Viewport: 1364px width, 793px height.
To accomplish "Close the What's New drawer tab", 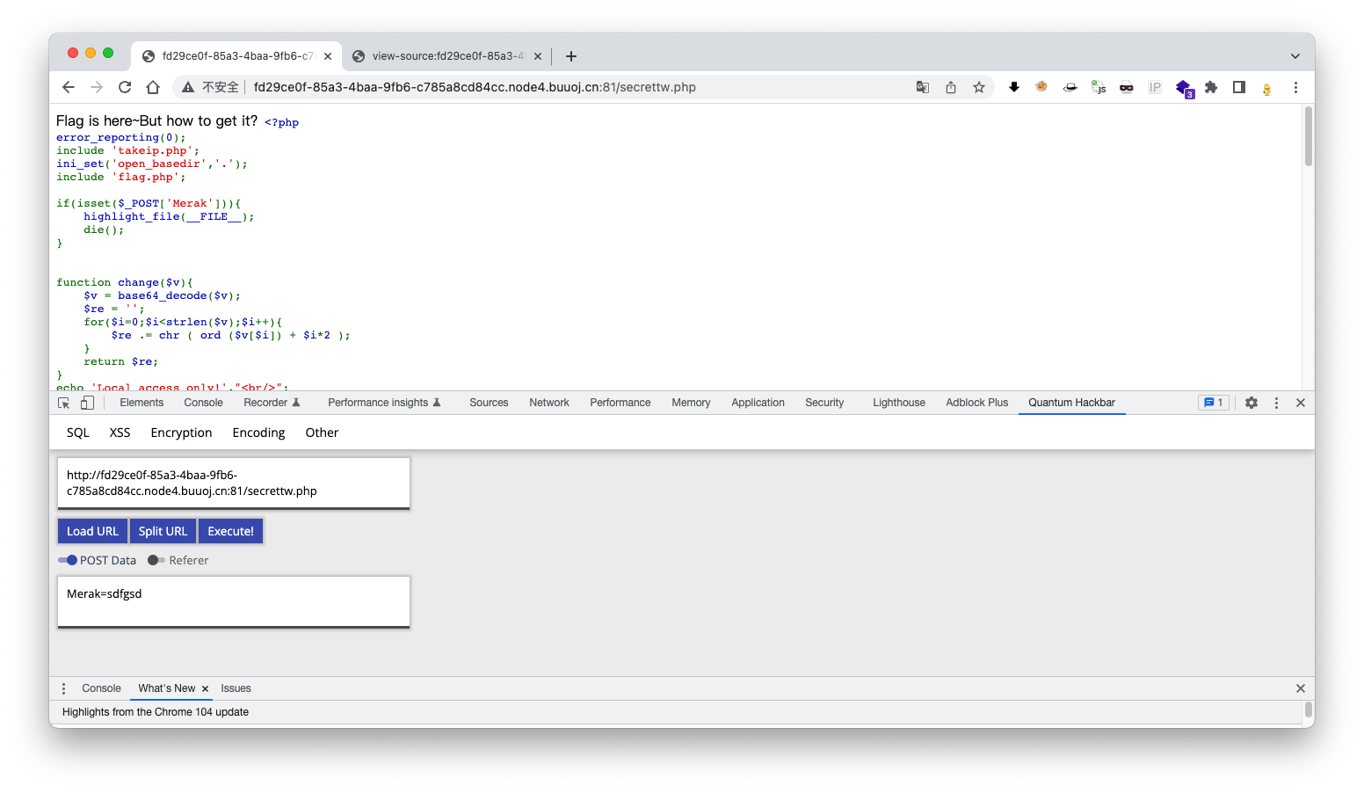I will click(x=205, y=688).
